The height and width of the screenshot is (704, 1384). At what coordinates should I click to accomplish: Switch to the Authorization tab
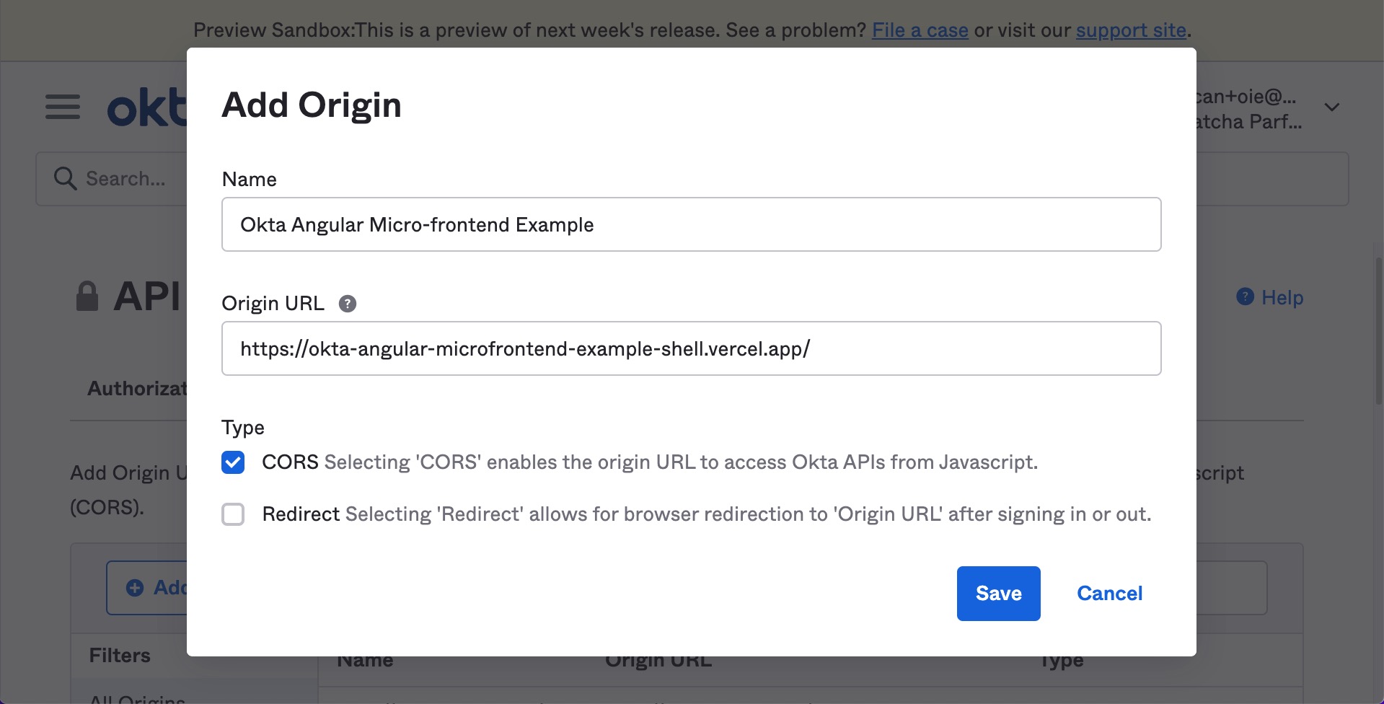137,389
